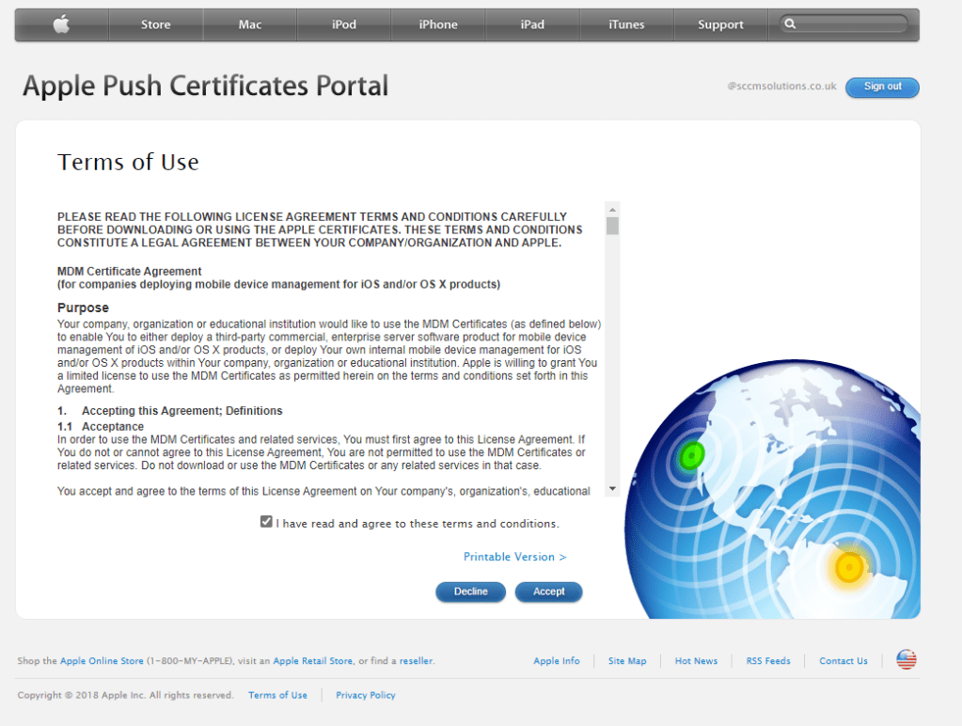The width and height of the screenshot is (962, 726).
Task: Open the Printable Version link
Action: (514, 557)
